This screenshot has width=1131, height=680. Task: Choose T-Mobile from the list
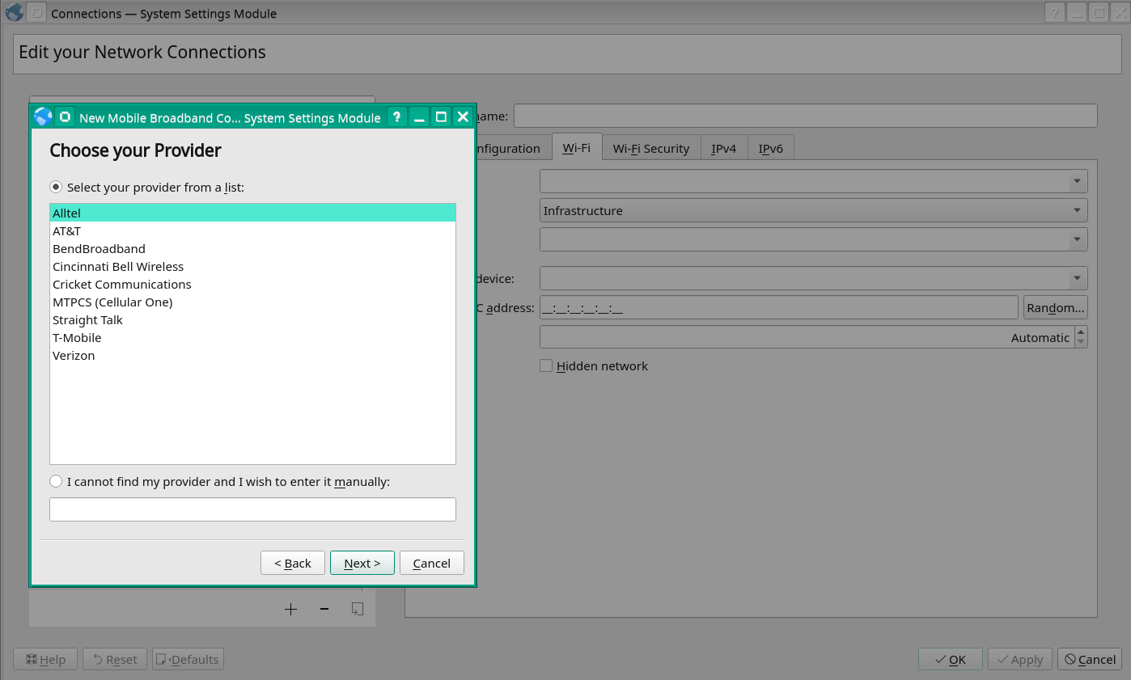coord(252,338)
